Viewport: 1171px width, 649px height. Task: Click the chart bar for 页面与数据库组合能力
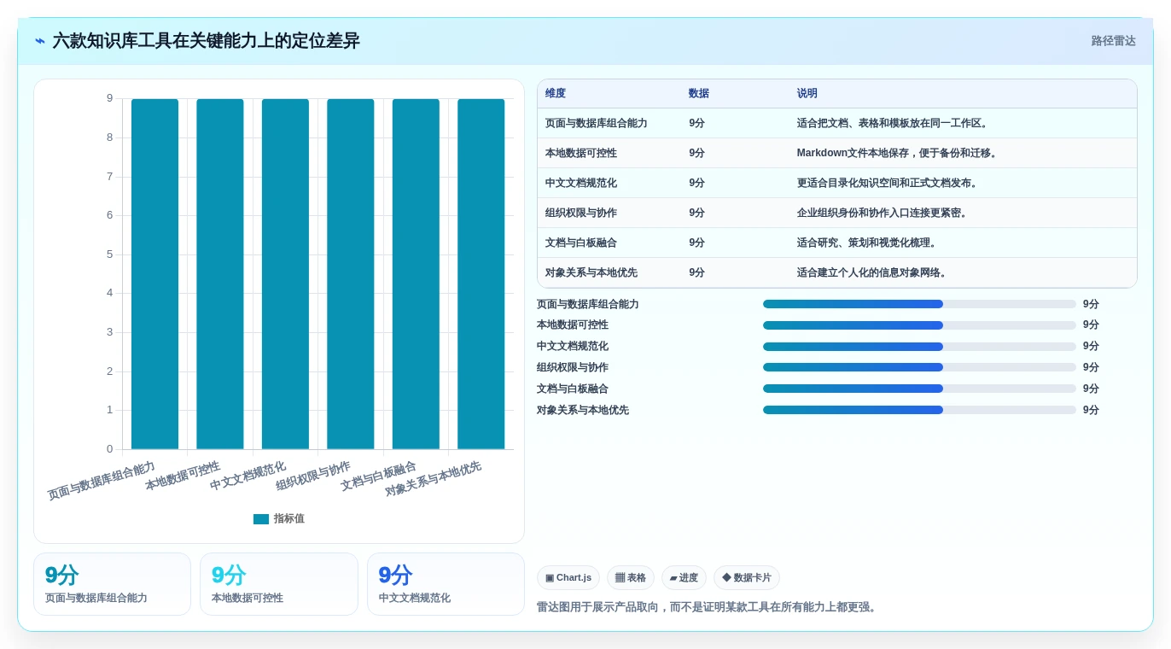point(154,274)
